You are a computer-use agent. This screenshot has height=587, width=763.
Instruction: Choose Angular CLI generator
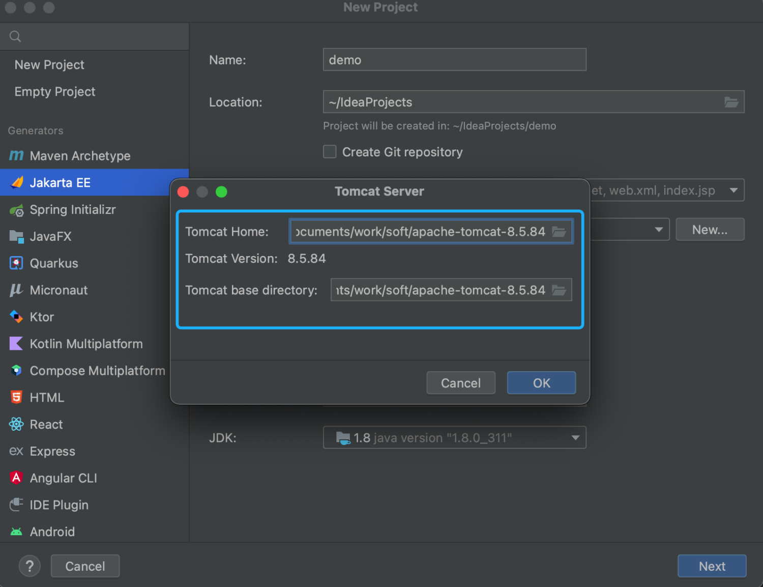(94, 478)
